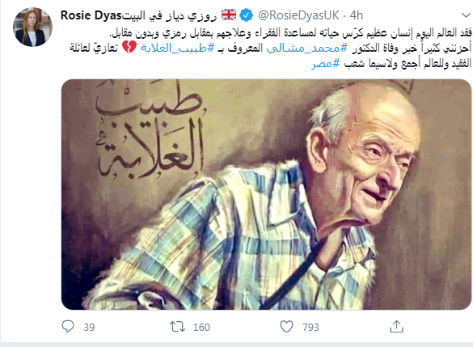Click the UK flag emoji in the name
This screenshot has height=347, width=473.
click(229, 15)
